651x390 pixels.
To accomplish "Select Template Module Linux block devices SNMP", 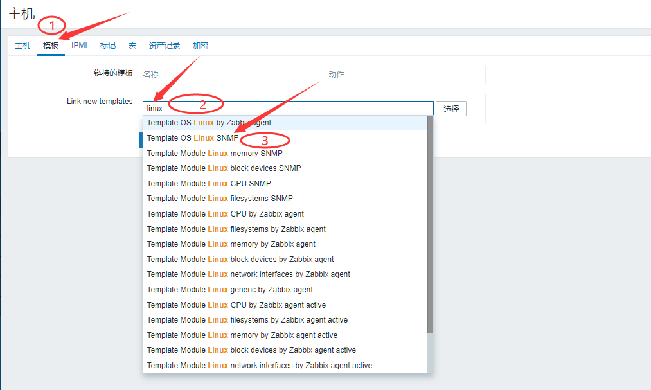I will click(285, 168).
